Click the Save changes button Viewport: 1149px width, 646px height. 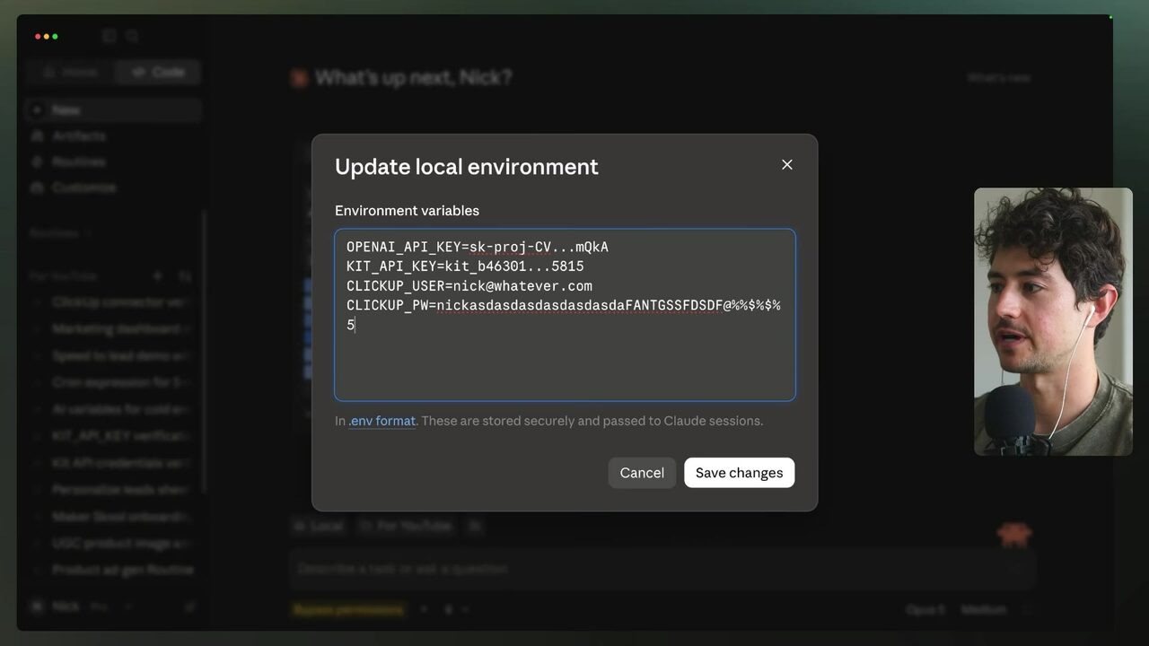click(x=739, y=473)
